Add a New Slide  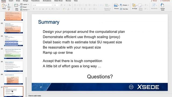point(16,7)
